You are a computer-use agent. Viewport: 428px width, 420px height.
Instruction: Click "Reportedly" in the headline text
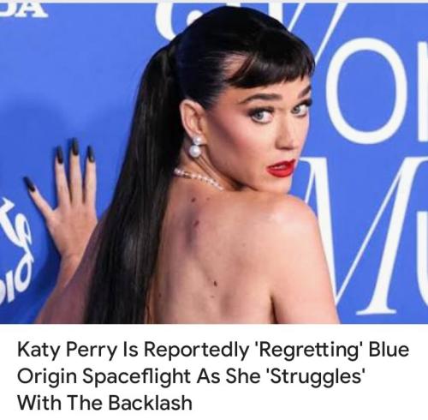[195, 350]
